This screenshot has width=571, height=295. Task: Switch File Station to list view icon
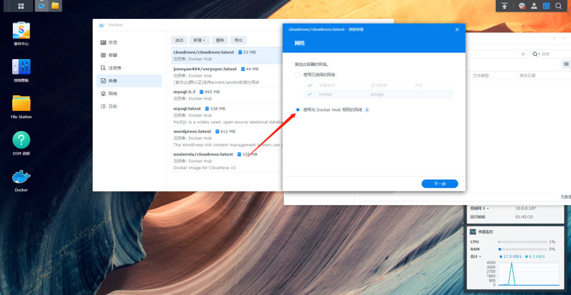[x=567, y=64]
